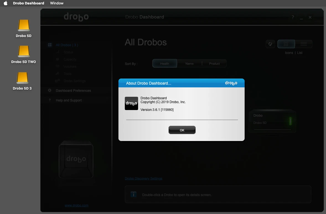The height and width of the screenshot is (214, 326).
Task: Sort Drobos by Product
Action: pyautogui.click(x=214, y=64)
